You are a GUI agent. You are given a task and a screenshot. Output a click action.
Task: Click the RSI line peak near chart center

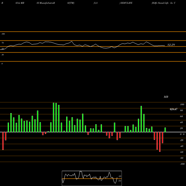[71, 41]
